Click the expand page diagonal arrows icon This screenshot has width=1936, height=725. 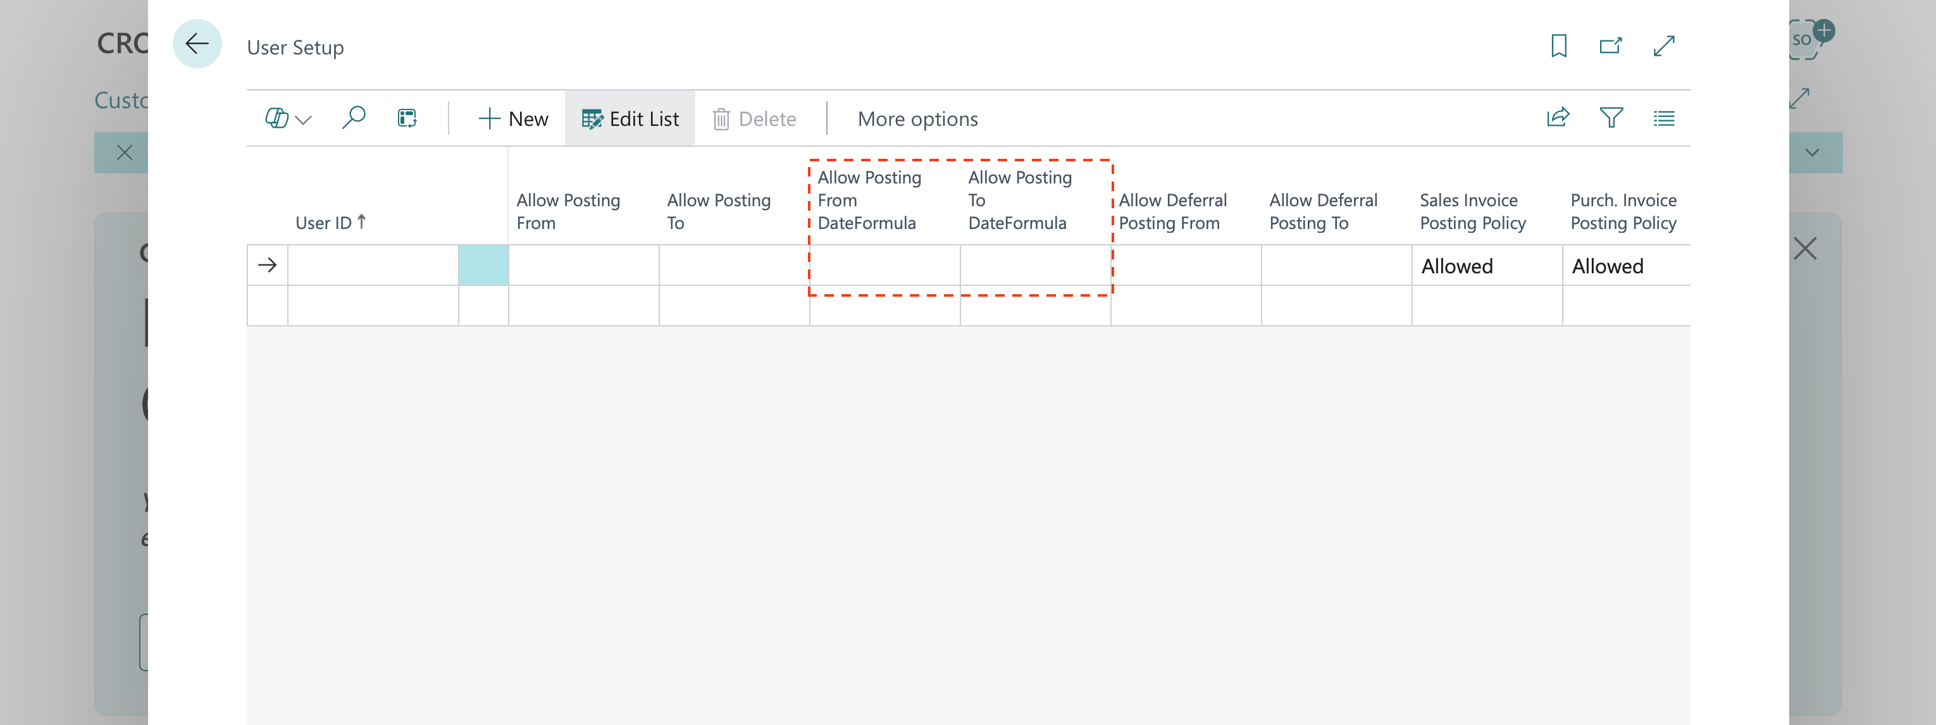pyautogui.click(x=1663, y=46)
